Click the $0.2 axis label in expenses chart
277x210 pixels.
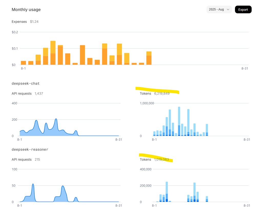[15, 32]
